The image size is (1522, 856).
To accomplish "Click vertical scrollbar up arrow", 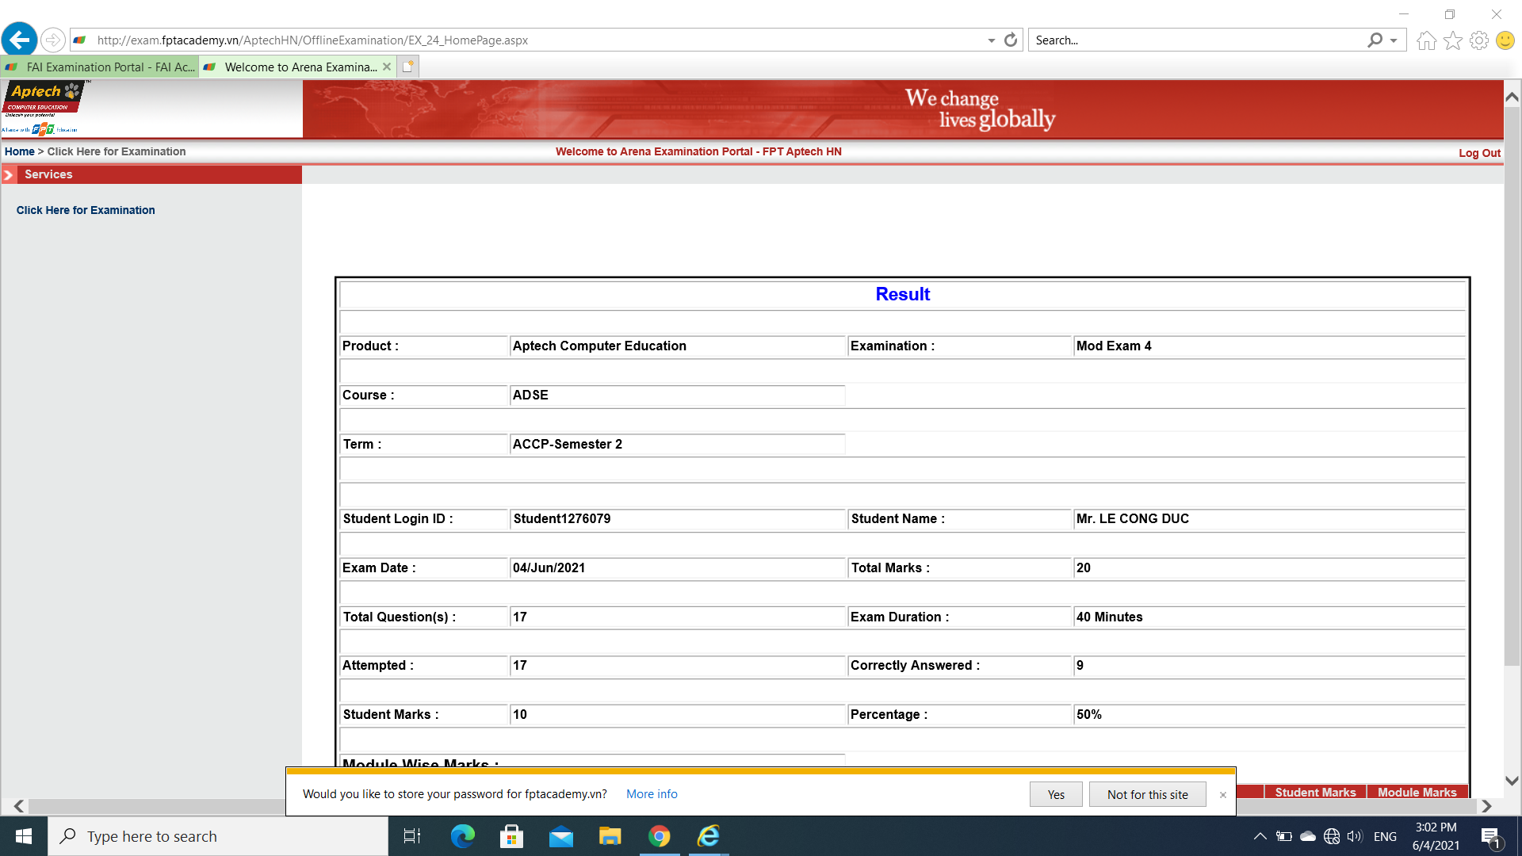I will [x=1512, y=97].
